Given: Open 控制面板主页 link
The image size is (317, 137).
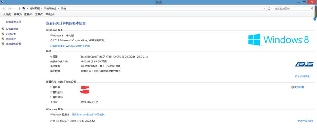Looking at the screenshot, I should point(13,22).
